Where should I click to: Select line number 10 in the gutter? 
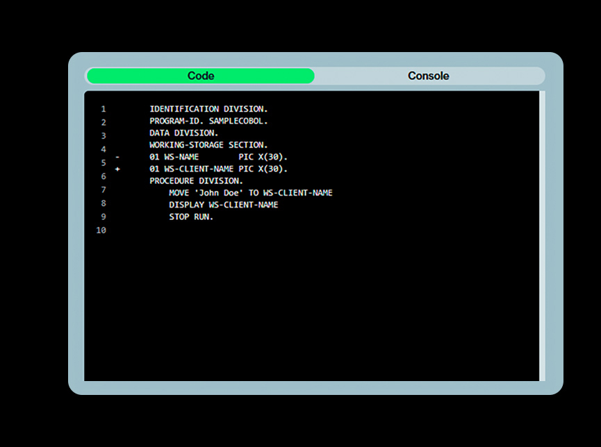point(101,230)
